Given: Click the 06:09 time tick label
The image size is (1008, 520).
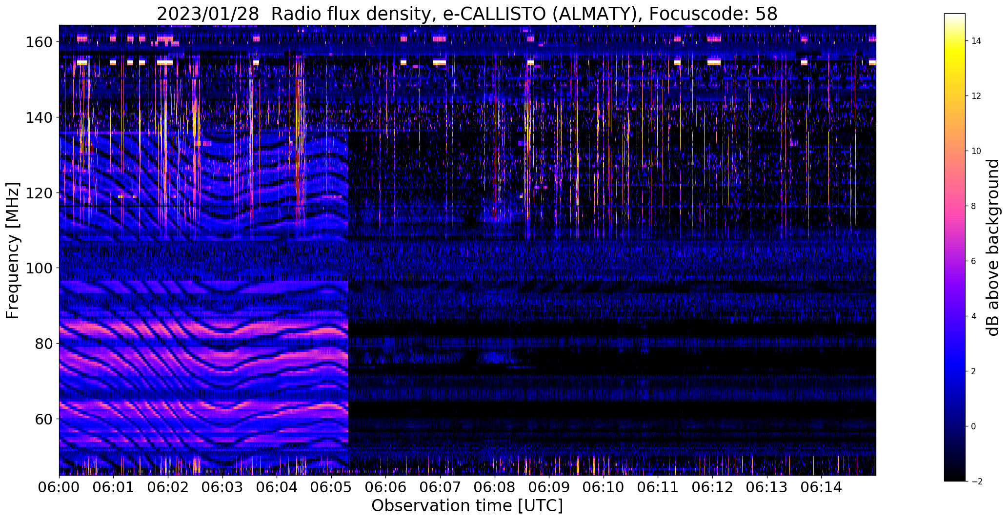Looking at the screenshot, I should (549, 487).
